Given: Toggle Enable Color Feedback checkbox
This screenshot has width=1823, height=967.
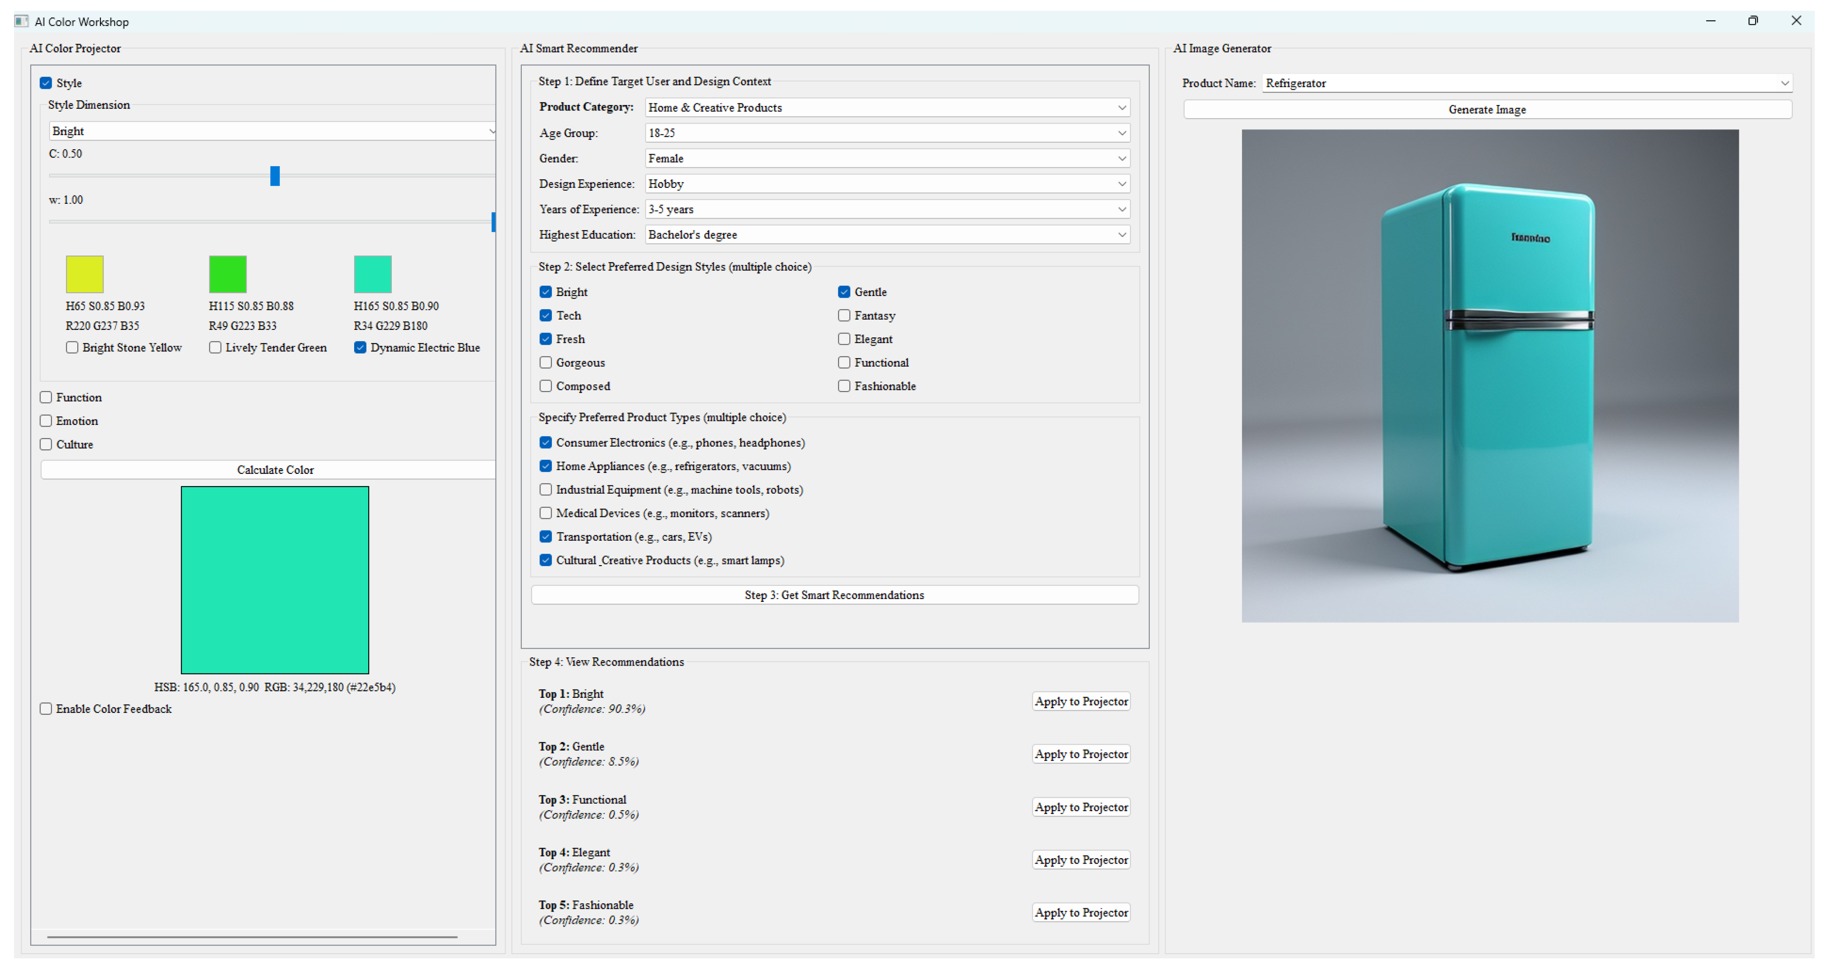Looking at the screenshot, I should 46,708.
